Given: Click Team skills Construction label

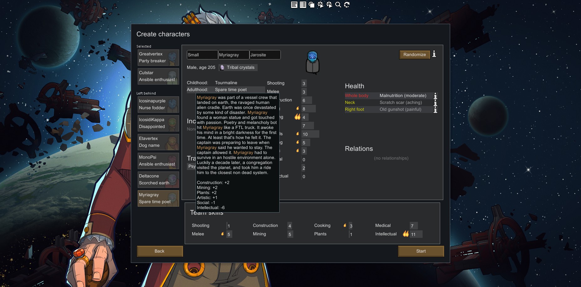Looking at the screenshot, I should (x=265, y=226).
